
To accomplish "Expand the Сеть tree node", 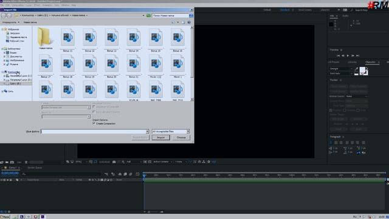I will pos(2,91).
